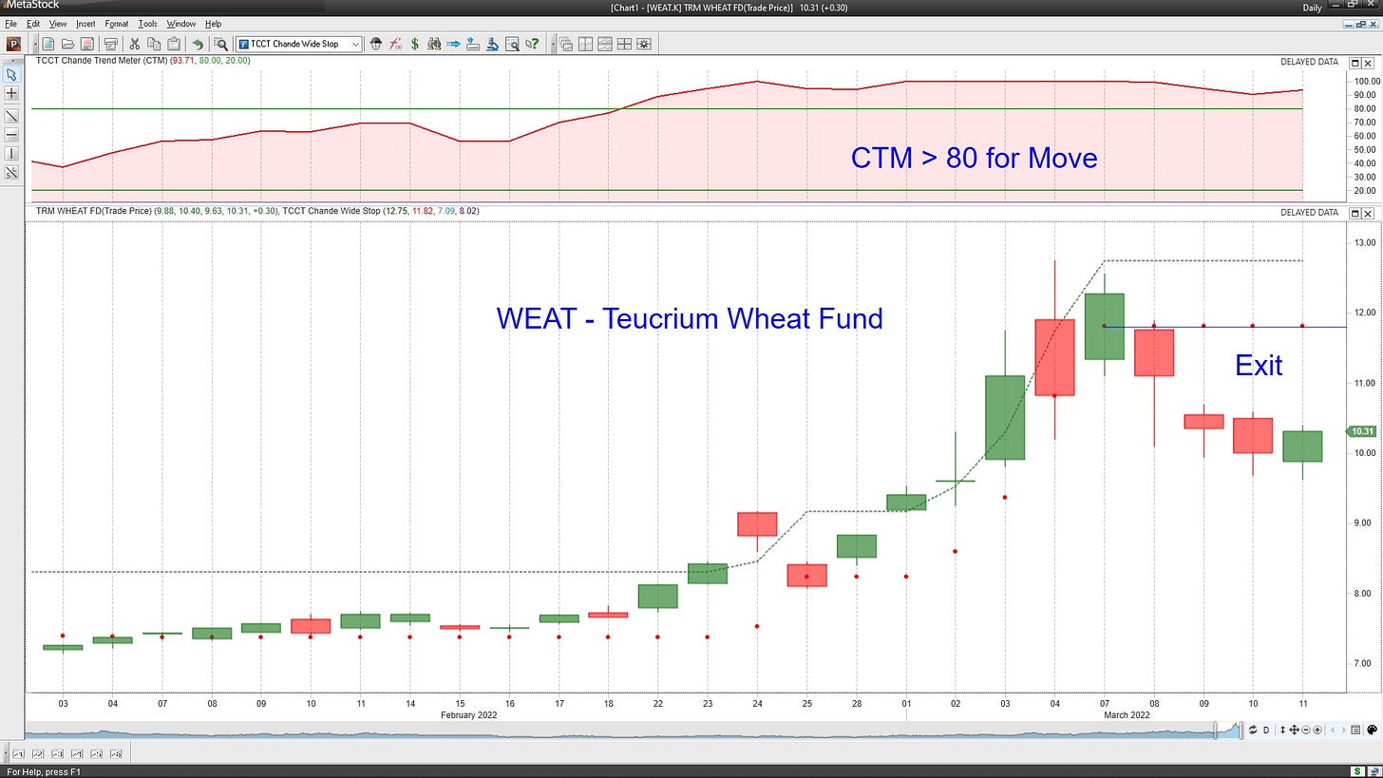Viewport: 1383px width, 778px height.
Task: Paste from the clipboard icon
Action: [x=174, y=44]
